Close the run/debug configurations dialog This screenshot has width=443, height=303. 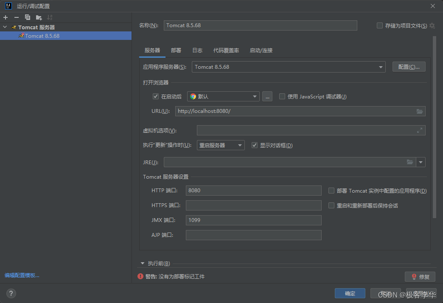(x=432, y=6)
